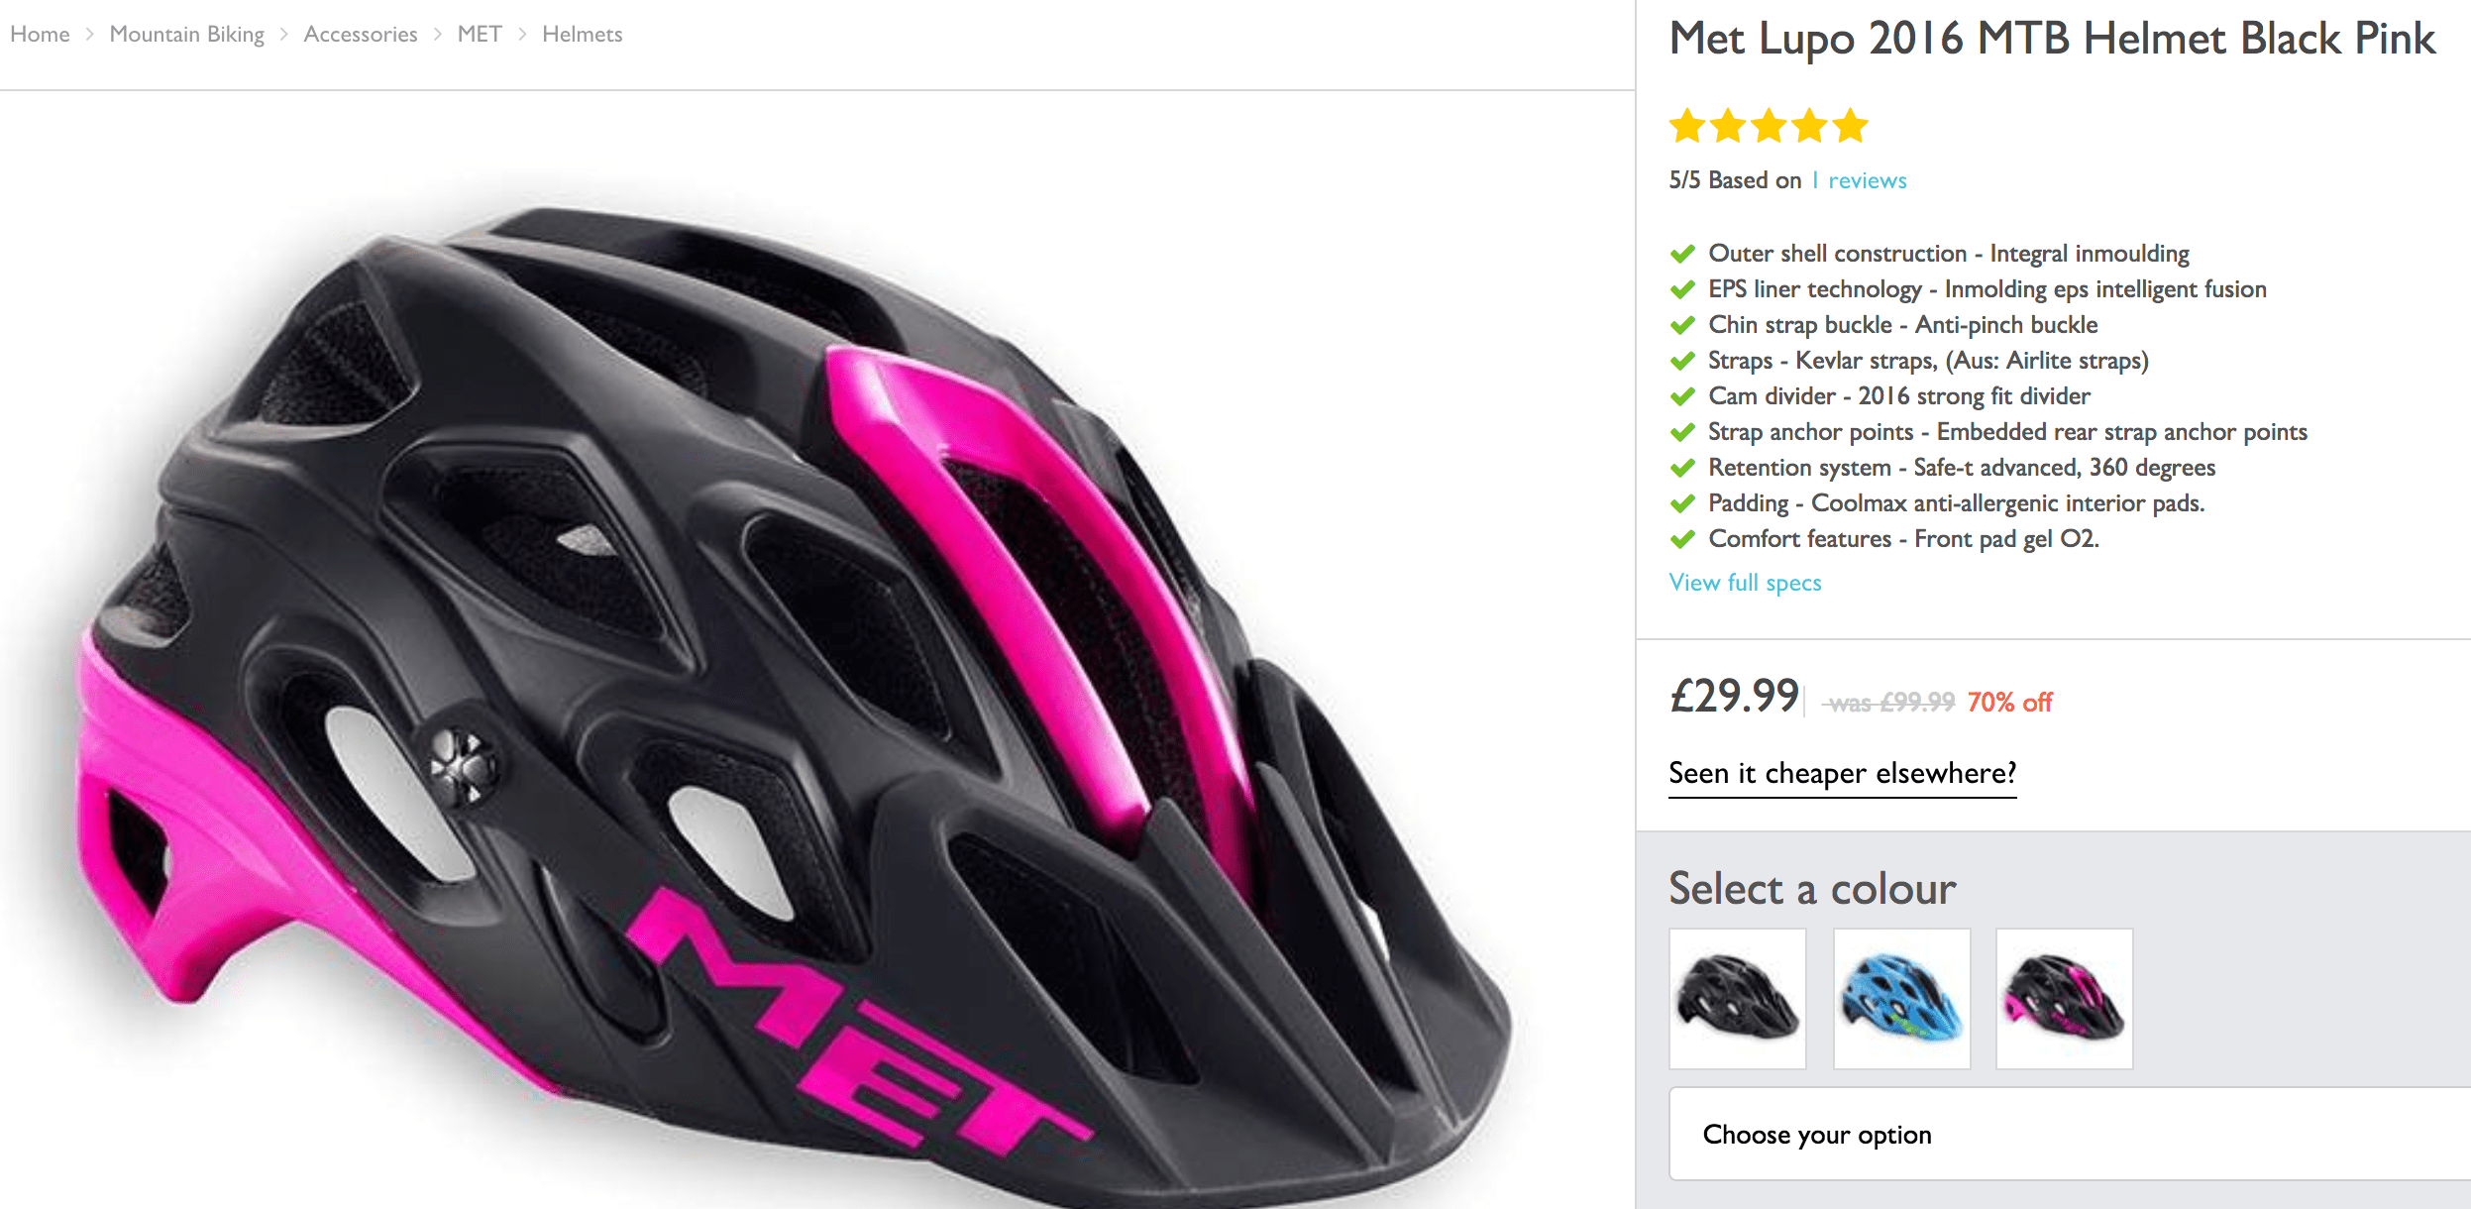Click green tick beside Retention system
The width and height of the screenshot is (2471, 1209).
point(1682,468)
